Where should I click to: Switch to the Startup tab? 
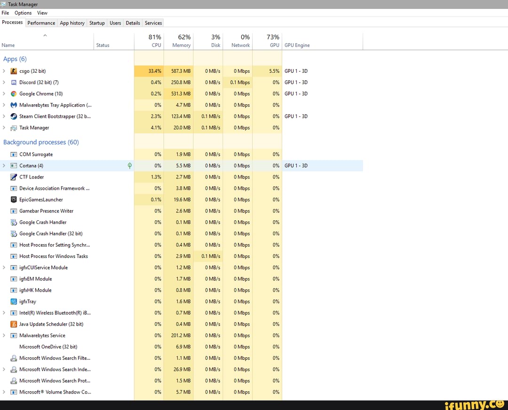(x=97, y=23)
